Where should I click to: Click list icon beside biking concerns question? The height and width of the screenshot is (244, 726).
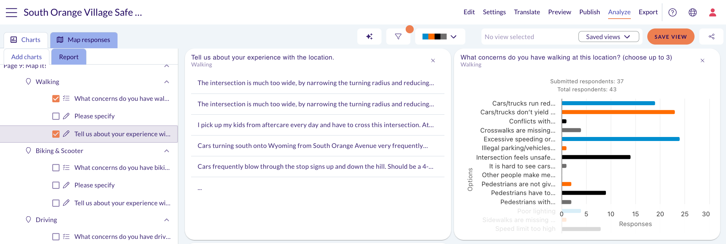pos(66,167)
